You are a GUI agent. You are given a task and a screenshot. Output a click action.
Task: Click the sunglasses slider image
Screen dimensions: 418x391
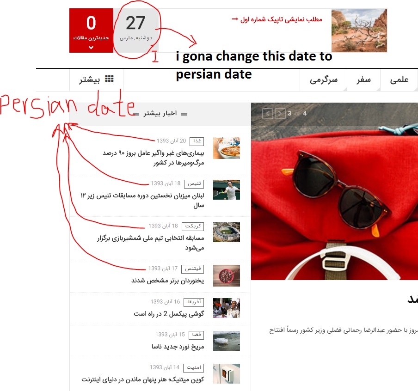pyautogui.click(x=335, y=191)
